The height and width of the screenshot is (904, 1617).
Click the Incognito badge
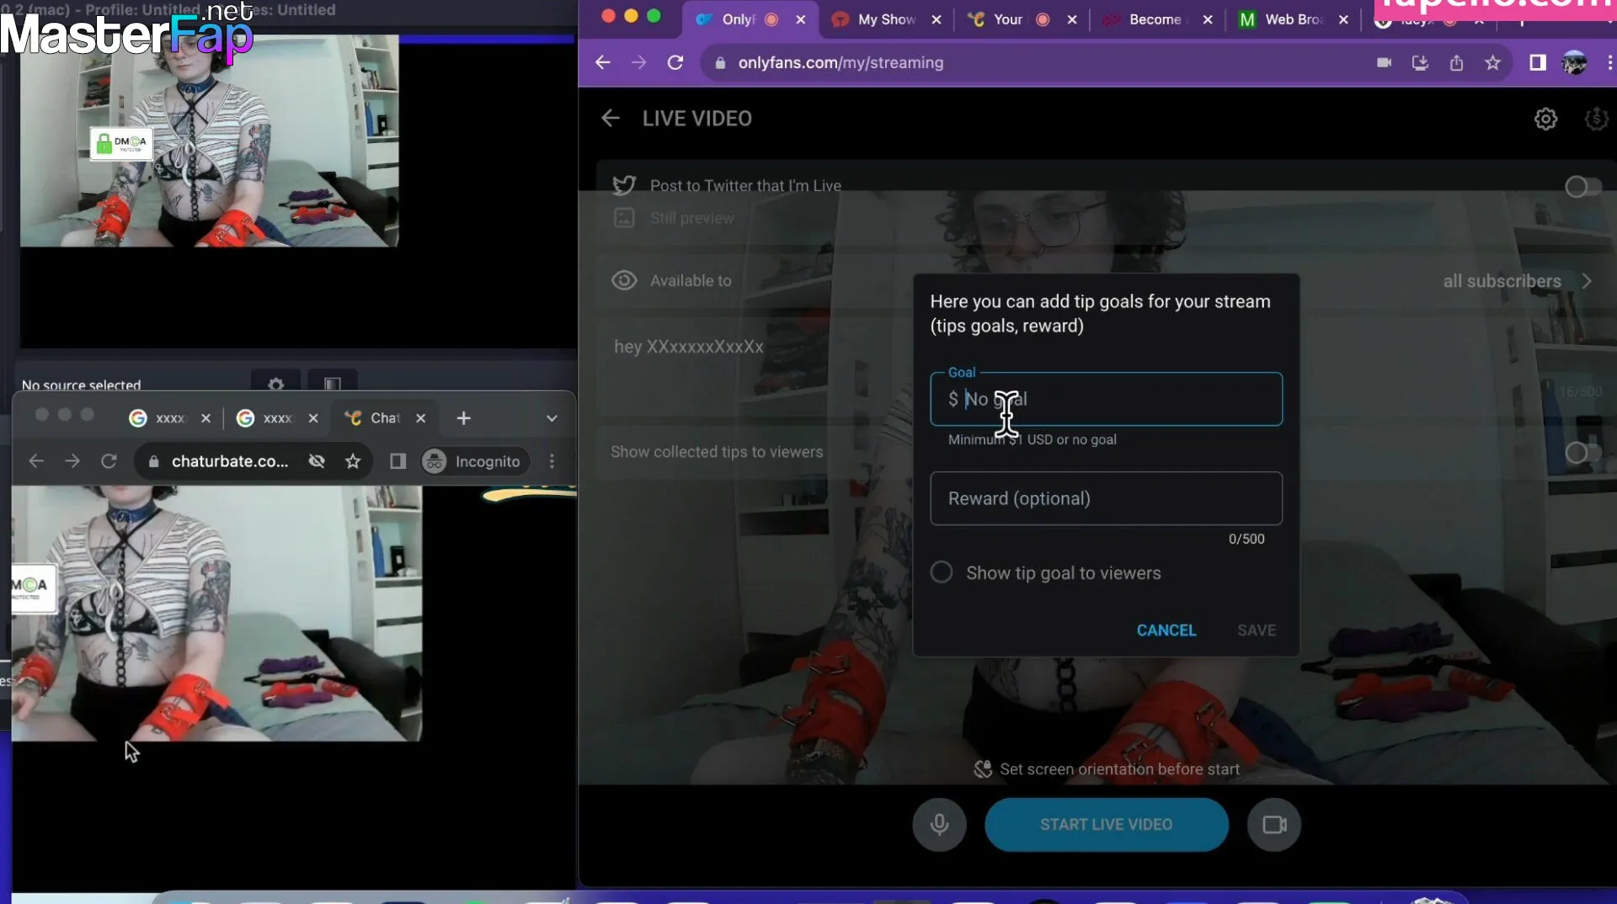(474, 461)
